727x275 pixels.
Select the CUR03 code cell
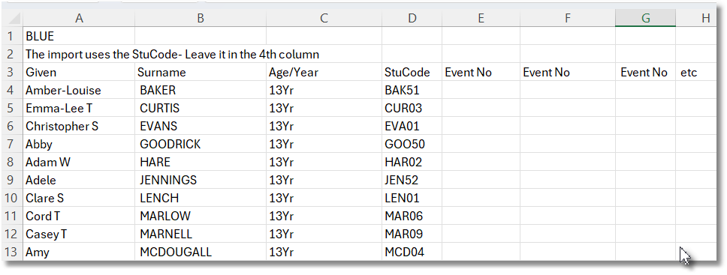pyautogui.click(x=412, y=108)
